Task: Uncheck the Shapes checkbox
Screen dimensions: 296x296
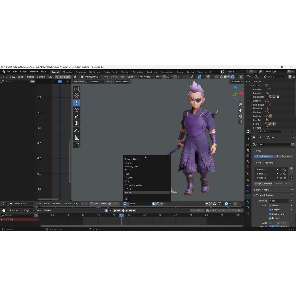Action: click(270, 210)
